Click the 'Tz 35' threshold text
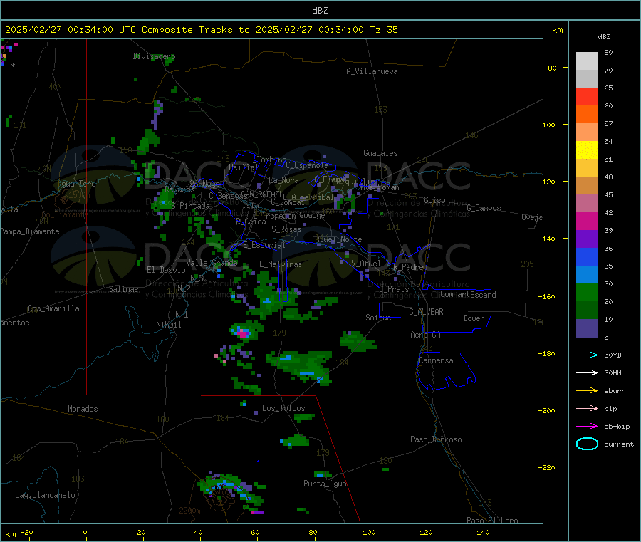Viewport: 641px width, 542px height. pos(383,30)
